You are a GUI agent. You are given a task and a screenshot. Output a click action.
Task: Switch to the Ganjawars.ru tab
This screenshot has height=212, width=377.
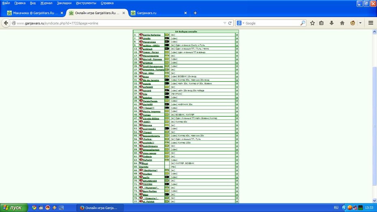[159, 13]
